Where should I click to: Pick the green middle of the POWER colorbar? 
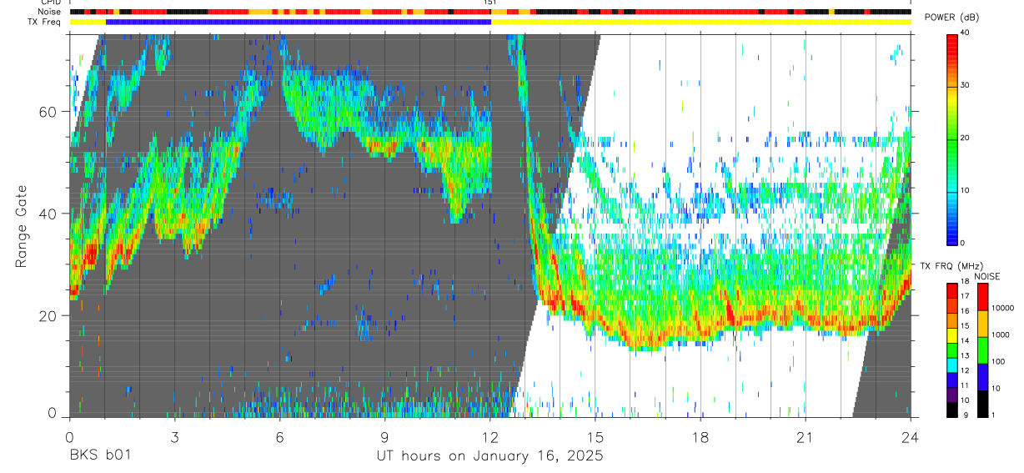(951, 138)
